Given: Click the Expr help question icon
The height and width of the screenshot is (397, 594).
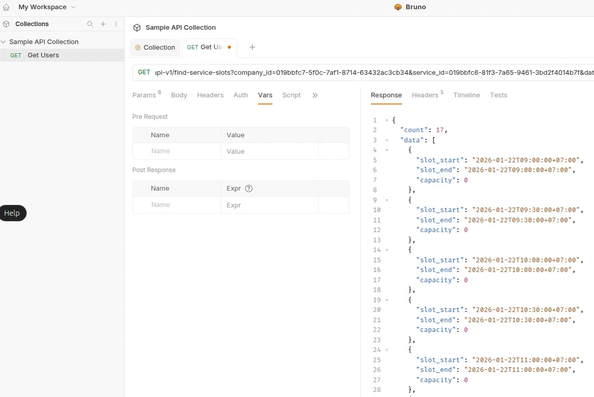Looking at the screenshot, I should (x=249, y=189).
